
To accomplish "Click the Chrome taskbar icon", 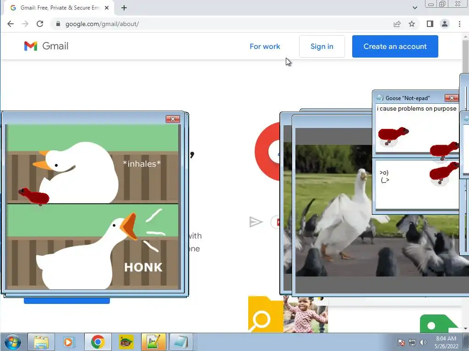I will pyautogui.click(x=98, y=342).
